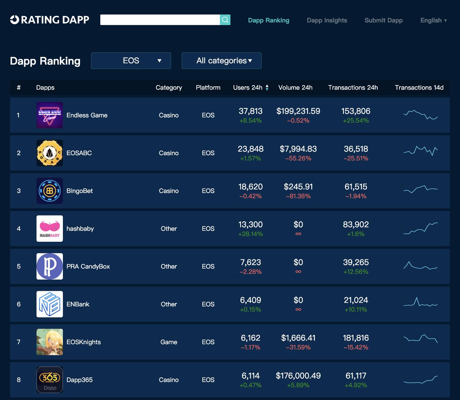460x400 pixels.
Task: View BingoBet 14d transactions sparkline
Action: pyautogui.click(x=421, y=189)
